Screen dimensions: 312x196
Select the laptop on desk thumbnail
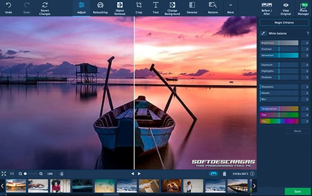click(x=149, y=186)
